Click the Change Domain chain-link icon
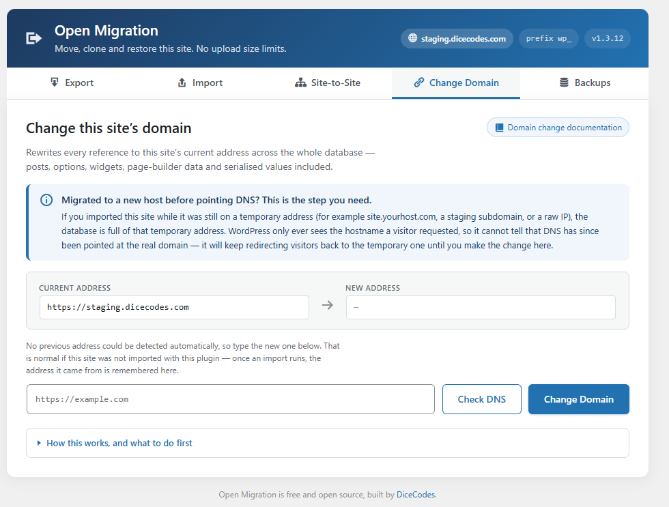Screen dimensions: 669x507 419,83
